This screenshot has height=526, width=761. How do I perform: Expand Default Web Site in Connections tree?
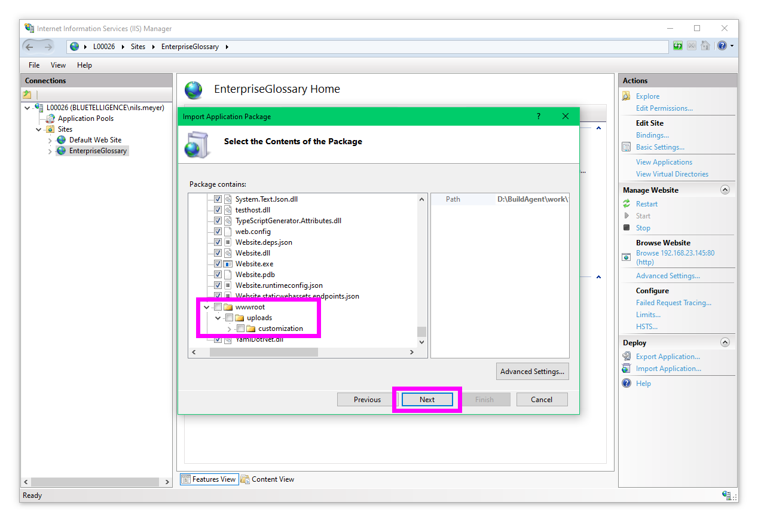point(50,140)
